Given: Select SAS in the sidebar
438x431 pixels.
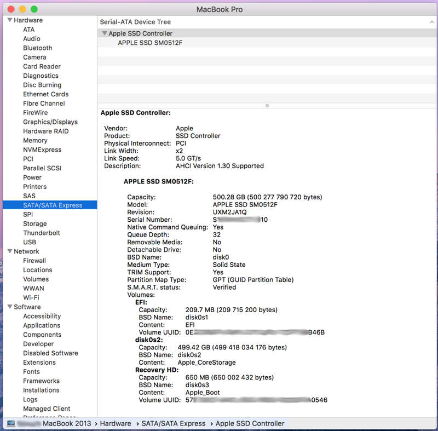Looking at the screenshot, I should pyautogui.click(x=30, y=196).
